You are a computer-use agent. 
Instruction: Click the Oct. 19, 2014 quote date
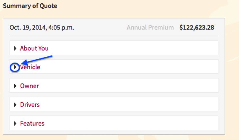[42, 28]
